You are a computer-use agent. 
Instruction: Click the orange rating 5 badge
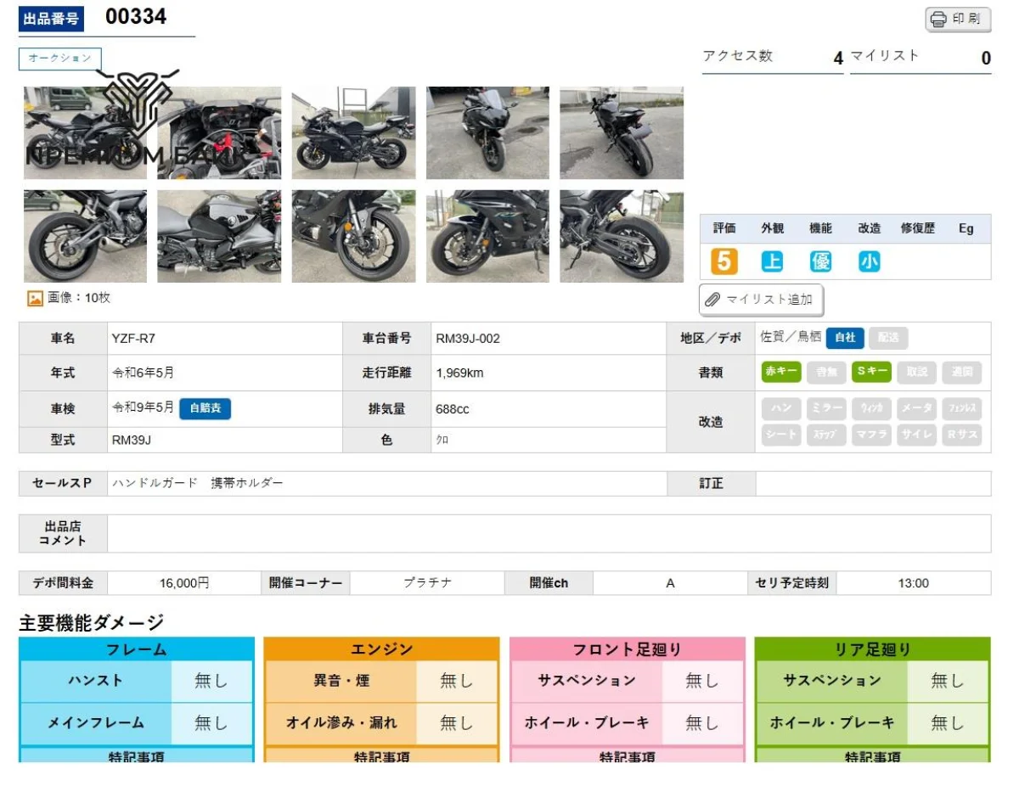[x=723, y=261]
